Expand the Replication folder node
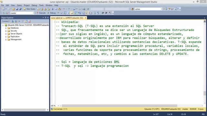This screenshot has width=207, height=116. click(6, 36)
